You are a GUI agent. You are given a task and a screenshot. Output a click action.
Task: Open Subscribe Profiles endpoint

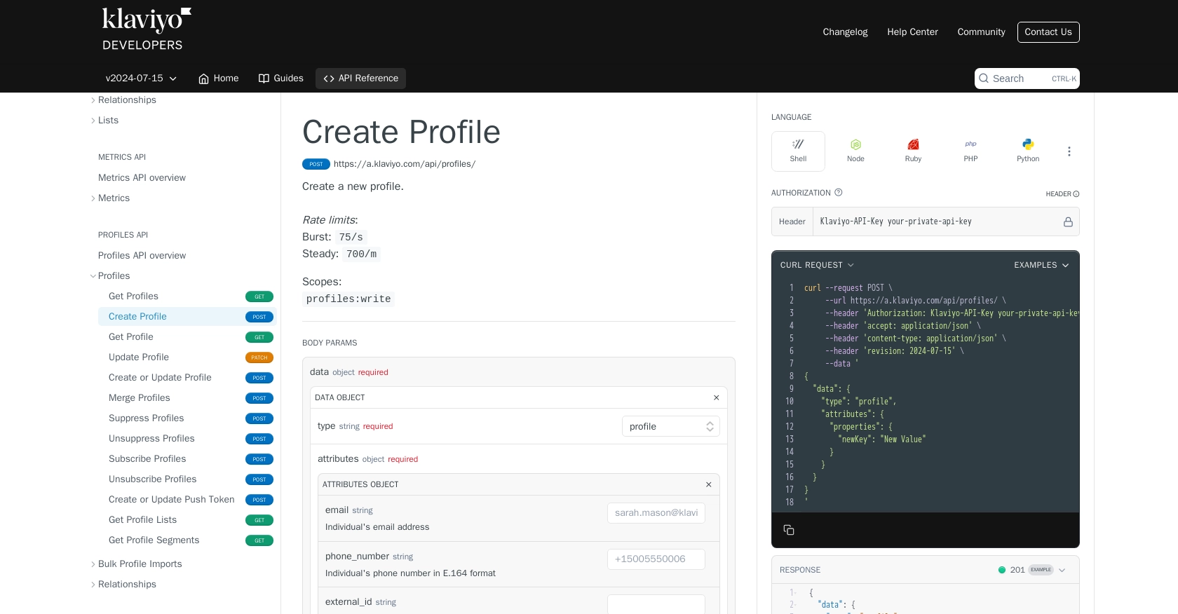[x=188, y=459]
